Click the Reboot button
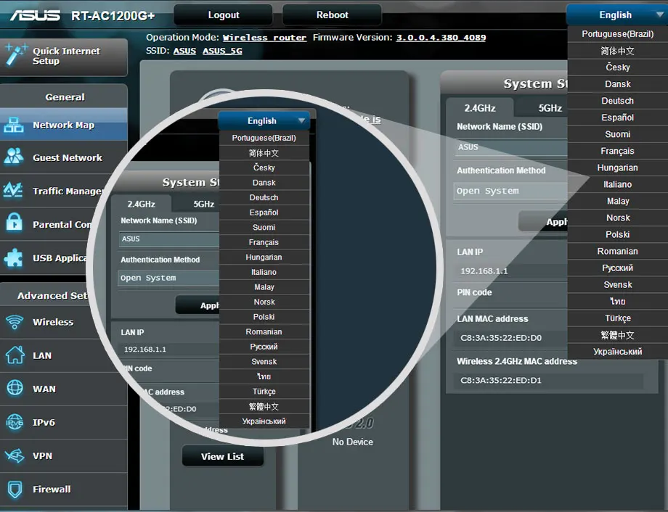This screenshot has height=512, width=668. tap(333, 15)
